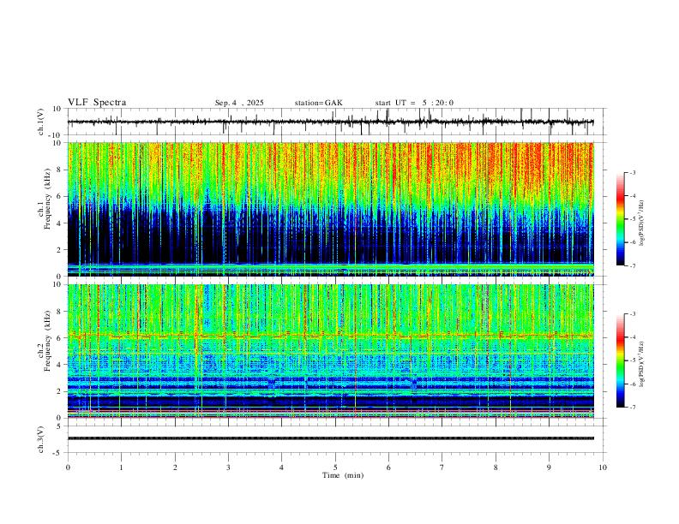The height and width of the screenshot is (524, 679).
Task: Click the "ch.3(V)" axis label
Action: (x=41, y=439)
